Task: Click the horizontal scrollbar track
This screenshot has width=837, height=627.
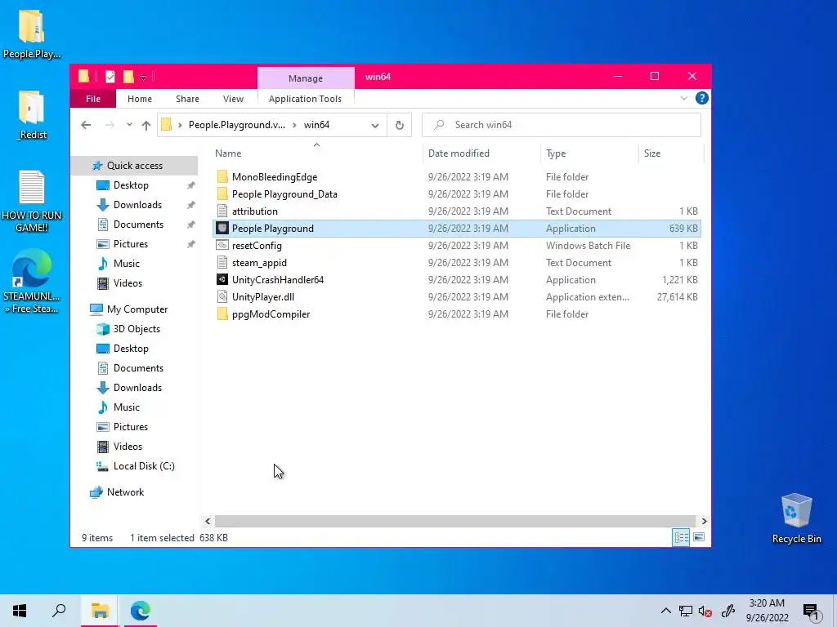Action: coord(454,521)
